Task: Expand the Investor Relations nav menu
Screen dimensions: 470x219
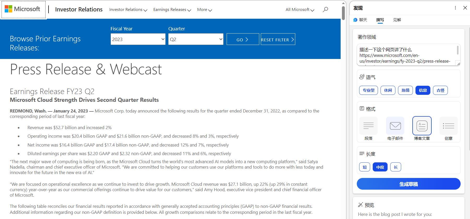Action: 128,10
